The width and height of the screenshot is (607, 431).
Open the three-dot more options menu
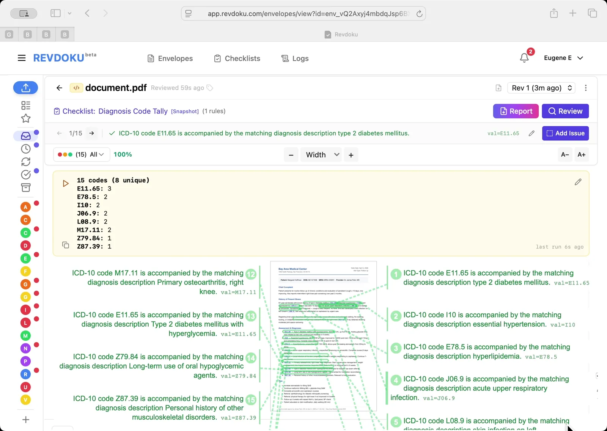[586, 88]
